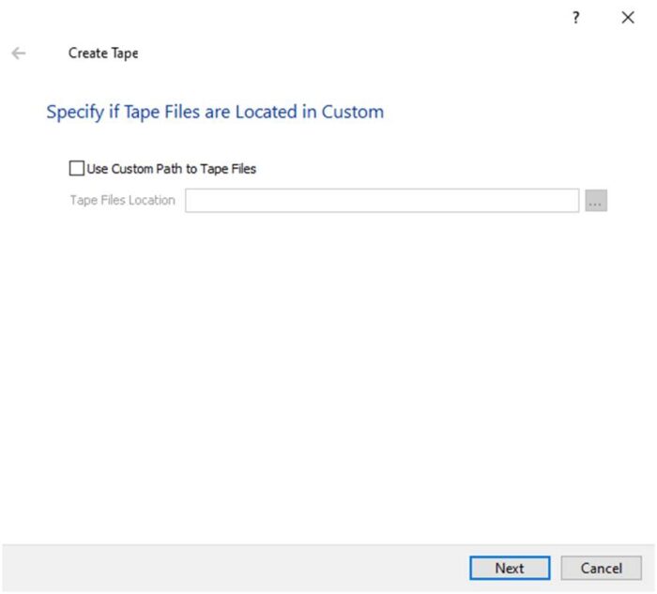Image resolution: width=657 pixels, height=594 pixels.
Task: Open the browse ellipsis button for tape files
Action: pyautogui.click(x=596, y=201)
